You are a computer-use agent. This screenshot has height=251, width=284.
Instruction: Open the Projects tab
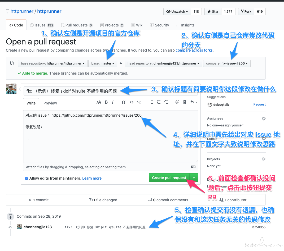pos(112,25)
